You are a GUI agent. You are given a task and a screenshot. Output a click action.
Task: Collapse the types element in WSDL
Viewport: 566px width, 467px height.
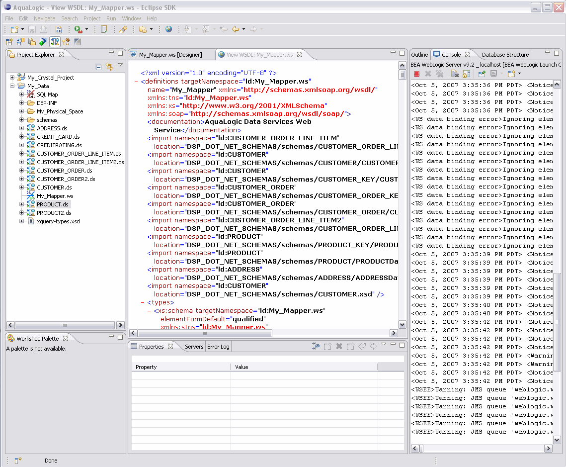click(x=143, y=303)
